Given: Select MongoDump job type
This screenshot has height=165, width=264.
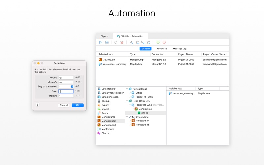Looking at the screenshot, I should (106, 117).
